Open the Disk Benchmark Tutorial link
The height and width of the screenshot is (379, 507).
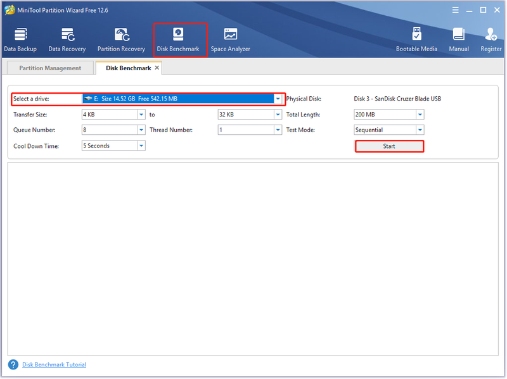click(55, 364)
